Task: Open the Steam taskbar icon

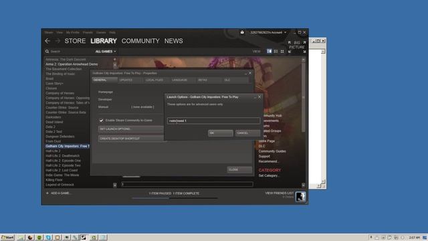Action: (x=84, y=238)
